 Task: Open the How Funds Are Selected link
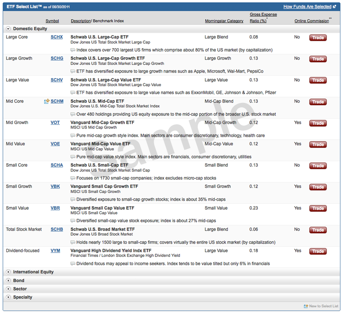click(307, 7)
